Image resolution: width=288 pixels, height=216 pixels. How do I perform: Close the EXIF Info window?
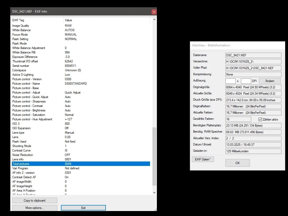154,12
